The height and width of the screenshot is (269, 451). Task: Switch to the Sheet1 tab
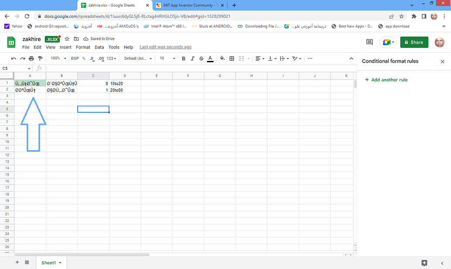click(48, 263)
